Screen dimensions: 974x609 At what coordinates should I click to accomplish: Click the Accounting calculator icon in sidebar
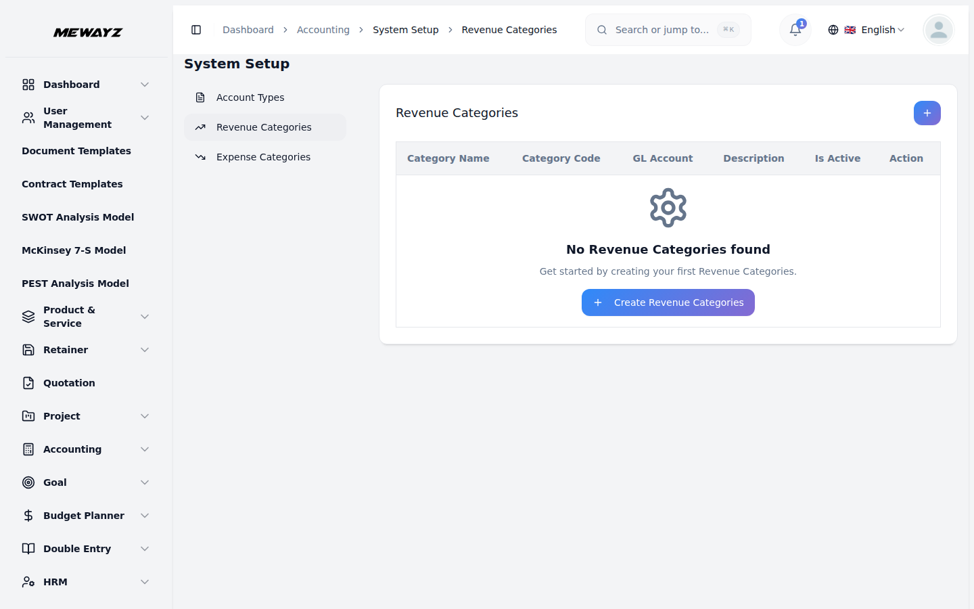point(28,449)
